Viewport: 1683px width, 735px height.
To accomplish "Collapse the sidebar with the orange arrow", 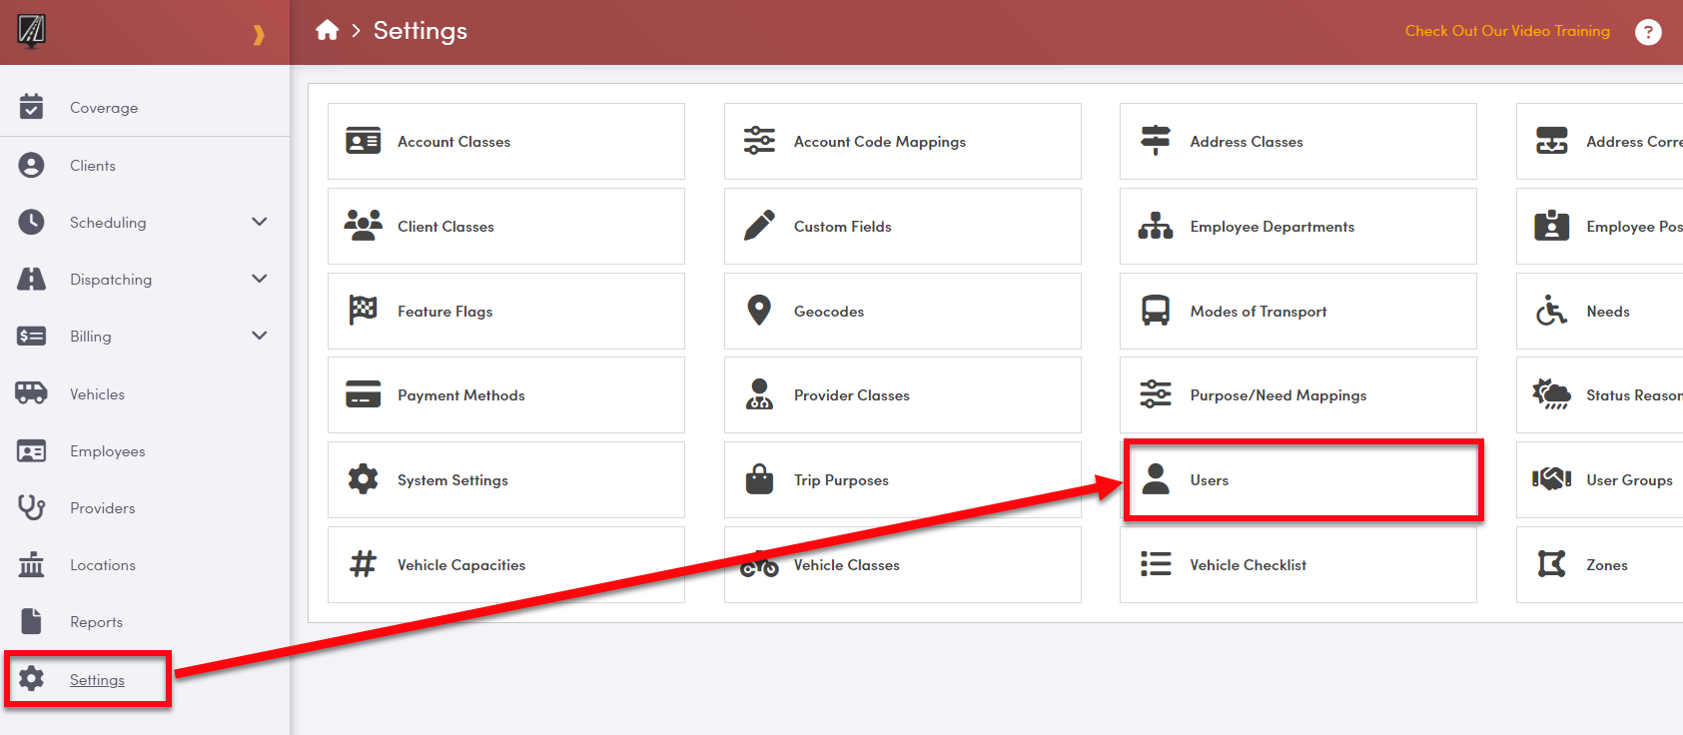I will pyautogui.click(x=259, y=35).
